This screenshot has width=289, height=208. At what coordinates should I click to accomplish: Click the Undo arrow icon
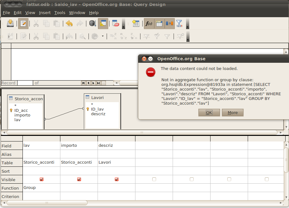[69, 23]
